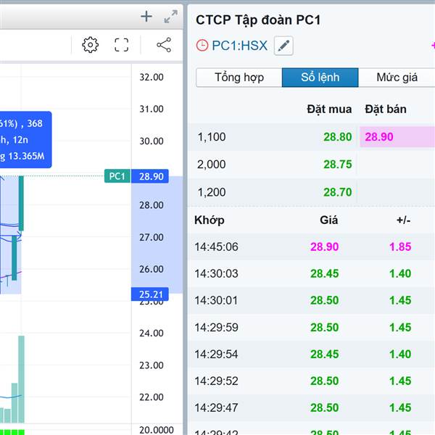Viewport: 435px width, 435px height.
Task: Click +/- column header
Action: [403, 220]
